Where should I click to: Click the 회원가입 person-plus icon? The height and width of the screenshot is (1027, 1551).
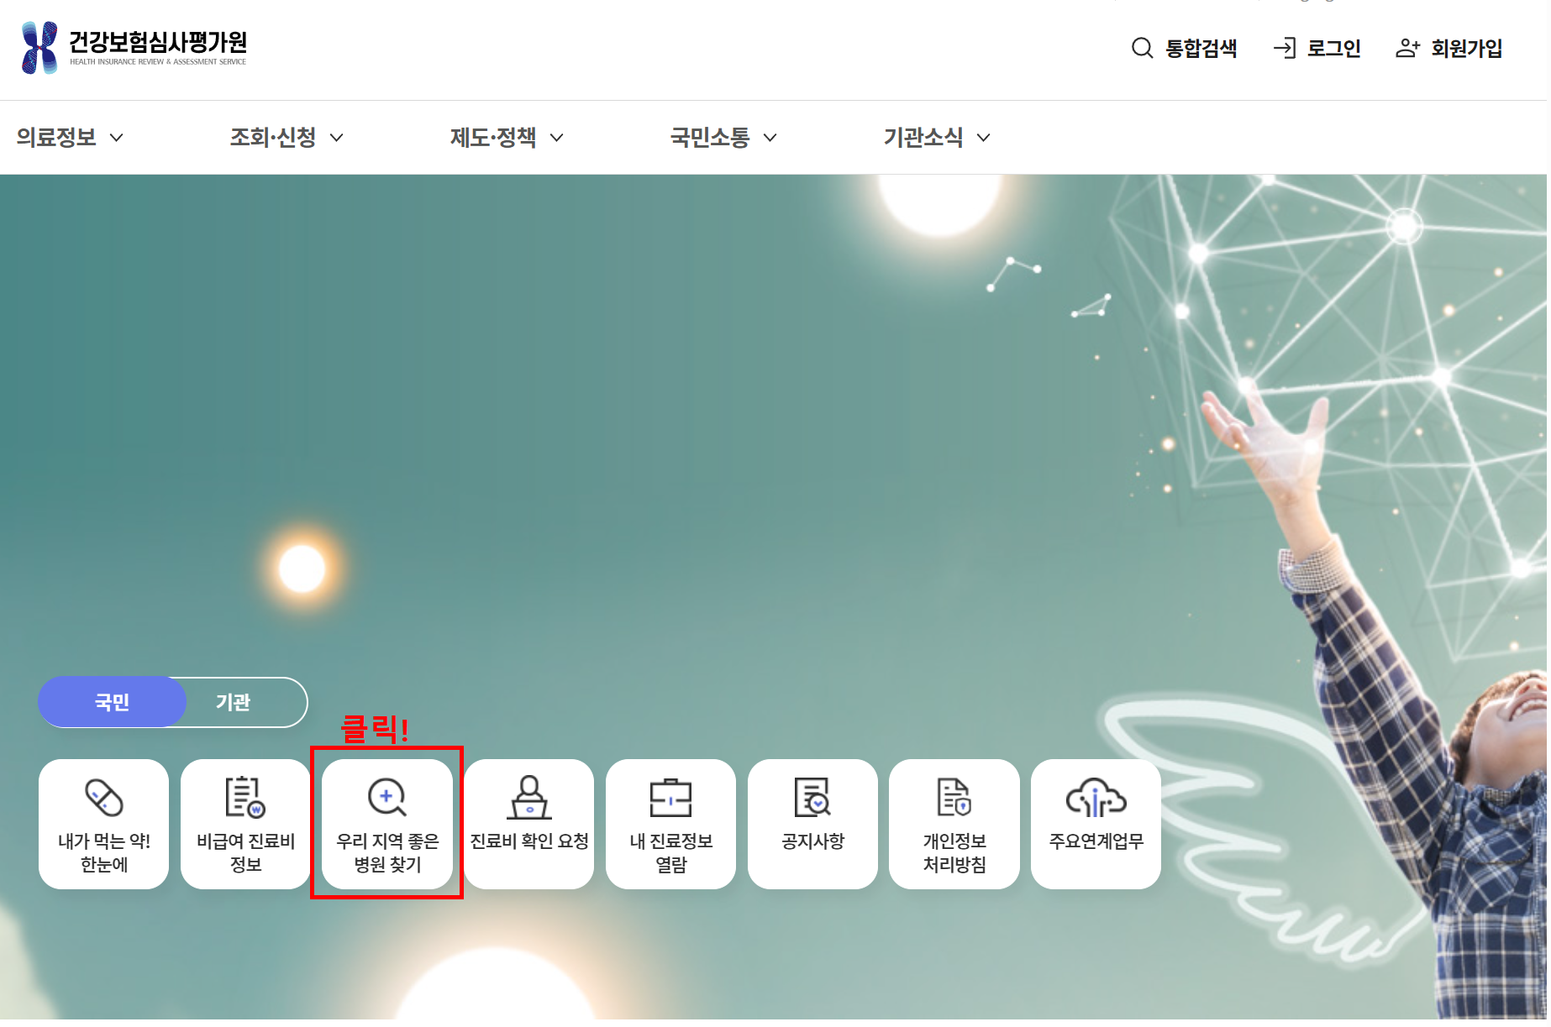[1407, 48]
